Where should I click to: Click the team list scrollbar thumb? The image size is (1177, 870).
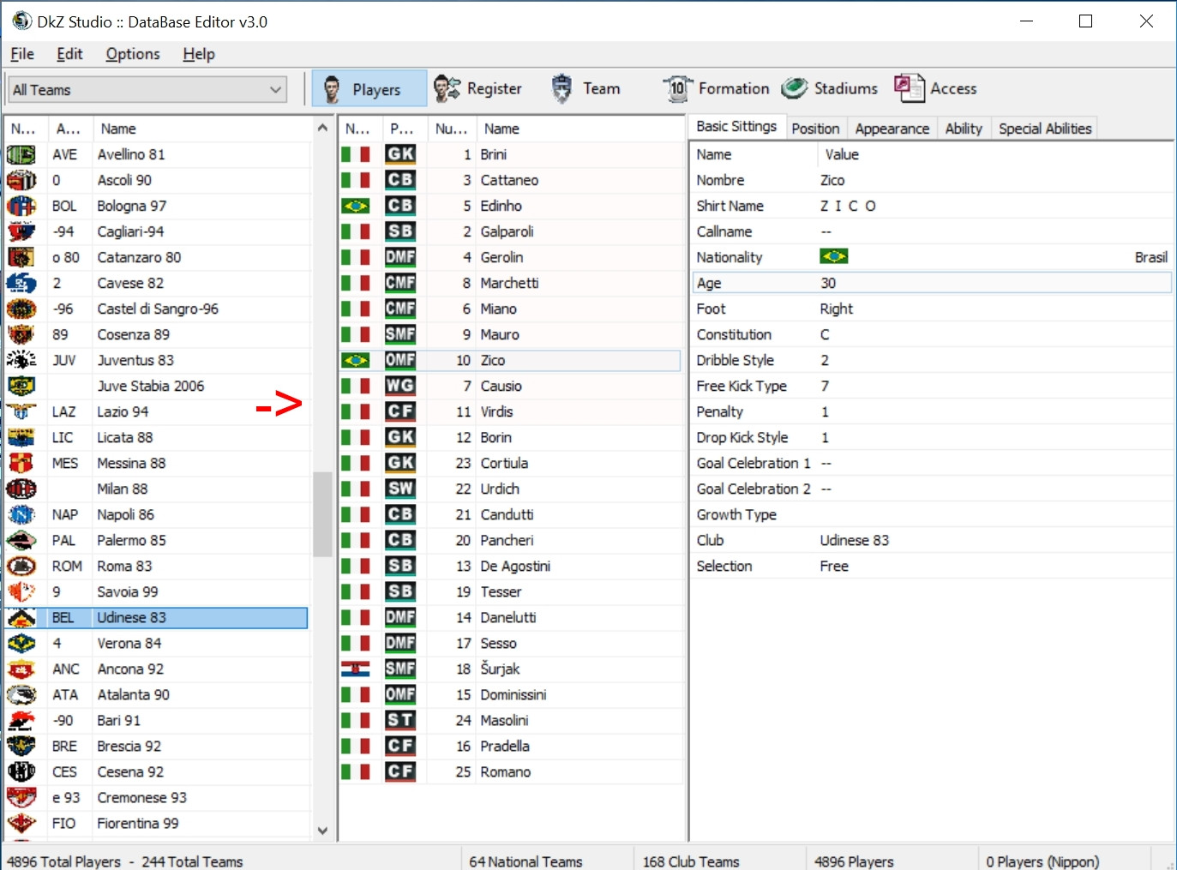pyautogui.click(x=322, y=514)
